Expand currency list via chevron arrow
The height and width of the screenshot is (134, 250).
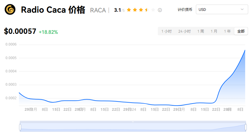point(242,9)
